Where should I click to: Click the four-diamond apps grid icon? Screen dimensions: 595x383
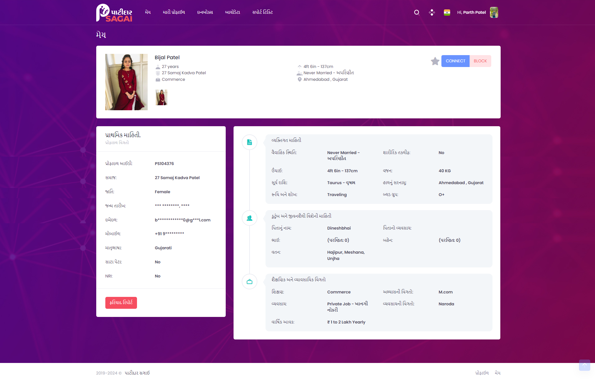point(432,12)
